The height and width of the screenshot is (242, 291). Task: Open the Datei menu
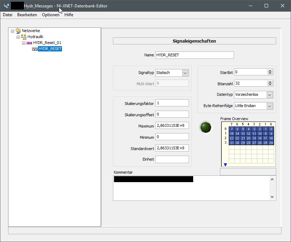click(x=7, y=15)
